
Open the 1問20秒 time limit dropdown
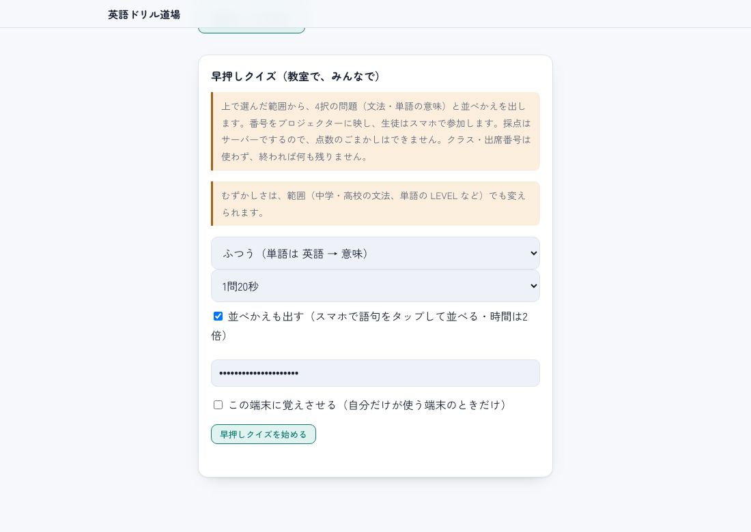click(375, 286)
